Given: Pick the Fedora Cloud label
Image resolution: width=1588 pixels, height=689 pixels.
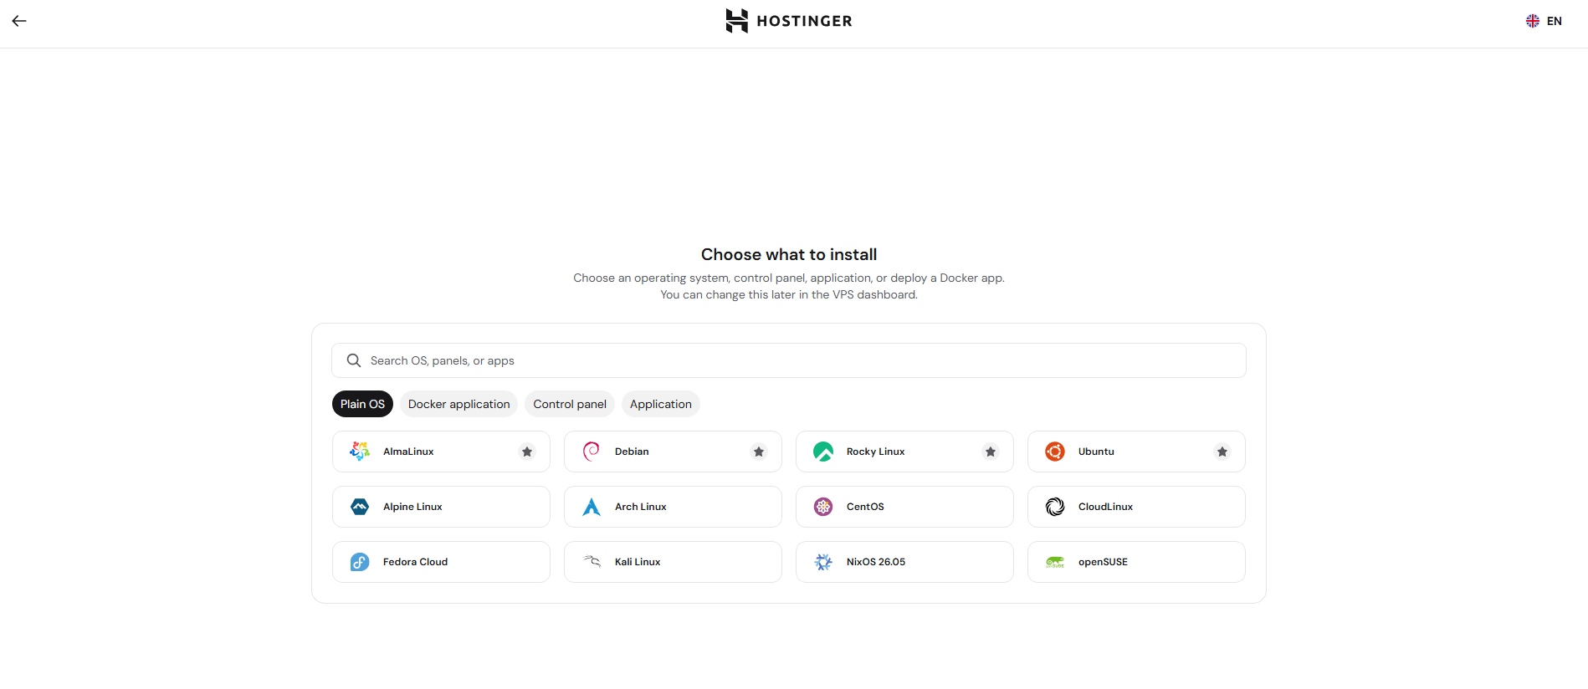Looking at the screenshot, I should pyautogui.click(x=415, y=562).
